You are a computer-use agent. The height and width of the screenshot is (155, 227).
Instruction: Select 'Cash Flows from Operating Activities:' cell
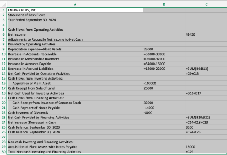point(75,30)
